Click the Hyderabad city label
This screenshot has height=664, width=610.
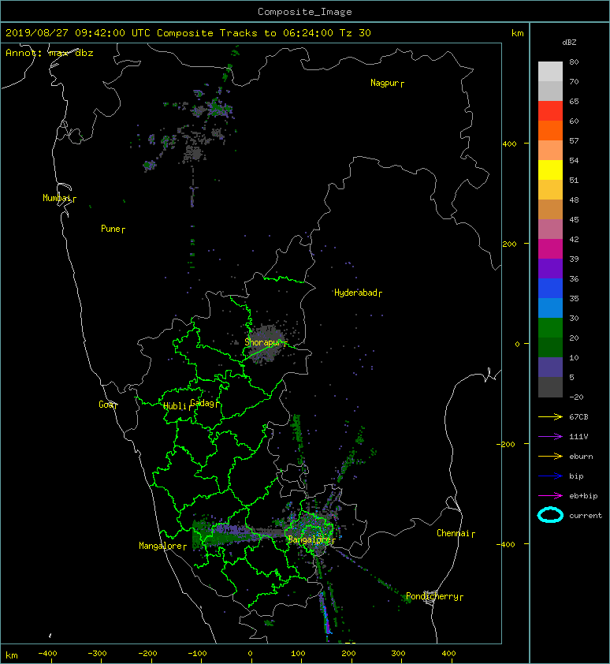coord(355,293)
